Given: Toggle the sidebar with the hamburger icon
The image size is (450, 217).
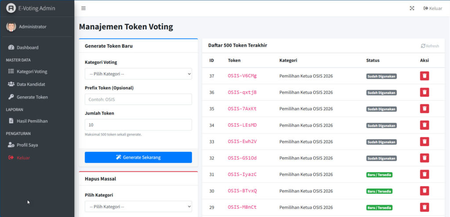Looking at the screenshot, I should (83, 8).
